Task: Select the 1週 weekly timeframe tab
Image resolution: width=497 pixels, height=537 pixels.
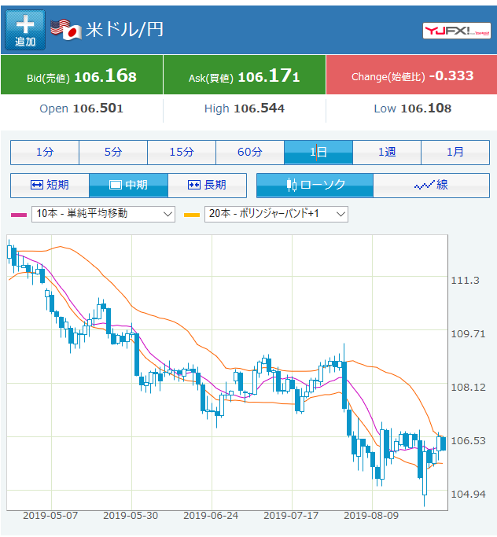Action: (387, 152)
